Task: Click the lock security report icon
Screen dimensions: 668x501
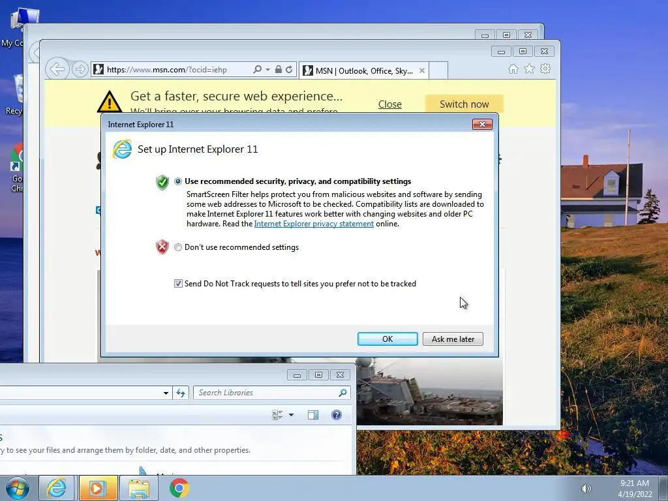Action: point(278,69)
